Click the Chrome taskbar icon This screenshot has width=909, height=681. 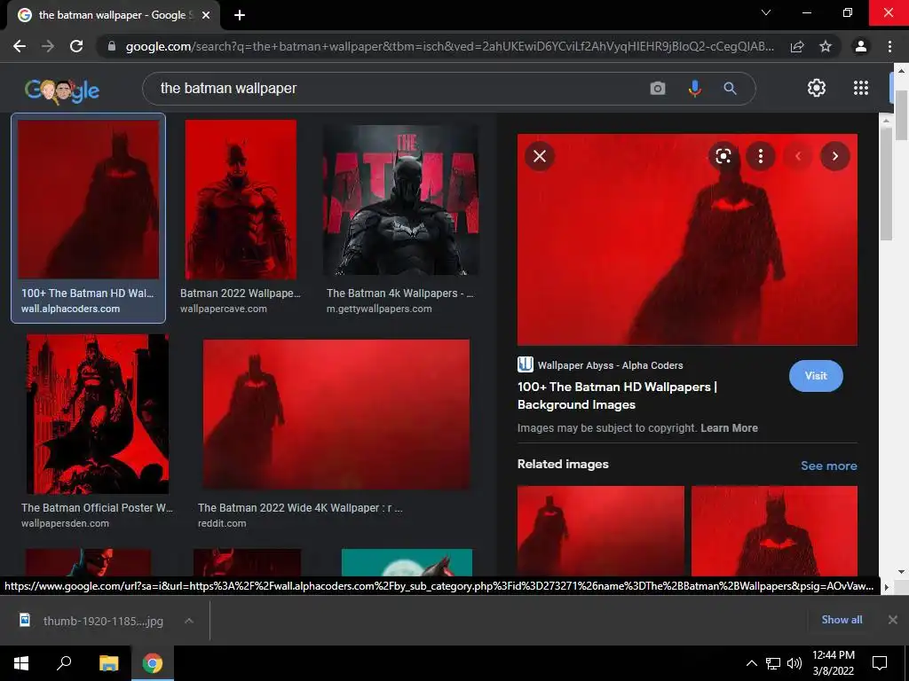tap(153, 663)
